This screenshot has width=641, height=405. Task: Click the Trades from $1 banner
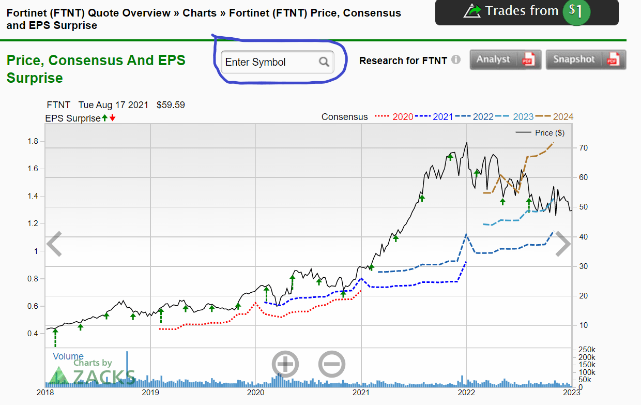[527, 11]
